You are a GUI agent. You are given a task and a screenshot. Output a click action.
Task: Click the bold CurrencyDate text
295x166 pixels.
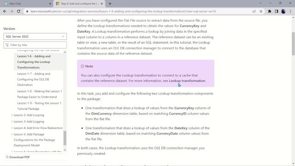coord(167,134)
